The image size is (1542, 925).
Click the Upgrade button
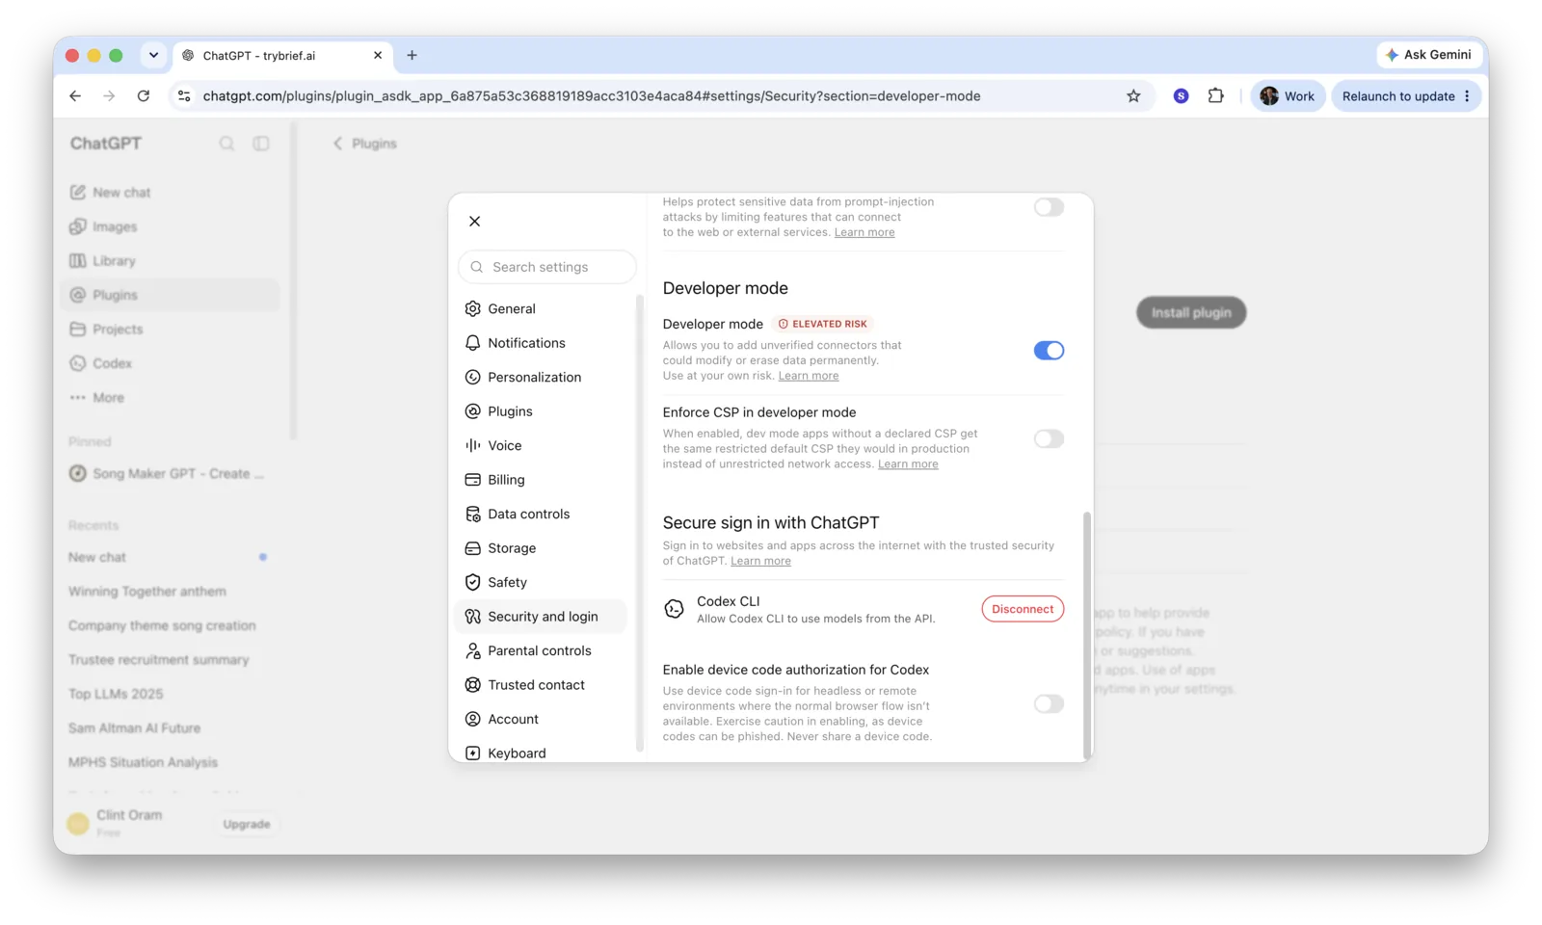tap(247, 825)
